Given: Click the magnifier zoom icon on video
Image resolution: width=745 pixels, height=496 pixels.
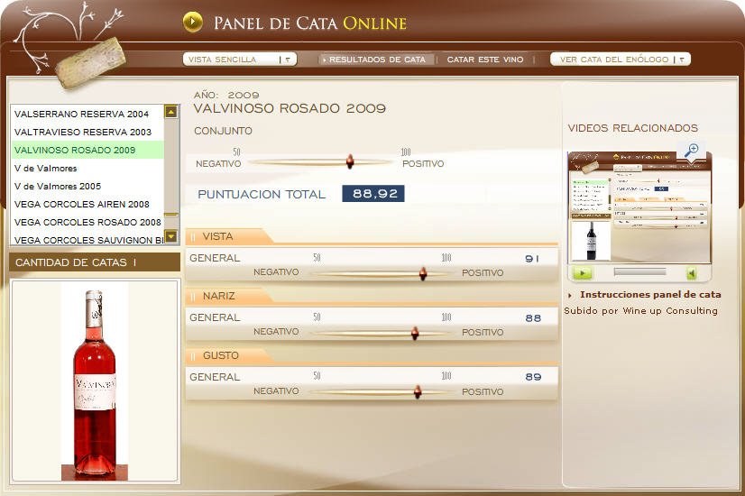Looking at the screenshot, I should [x=691, y=150].
